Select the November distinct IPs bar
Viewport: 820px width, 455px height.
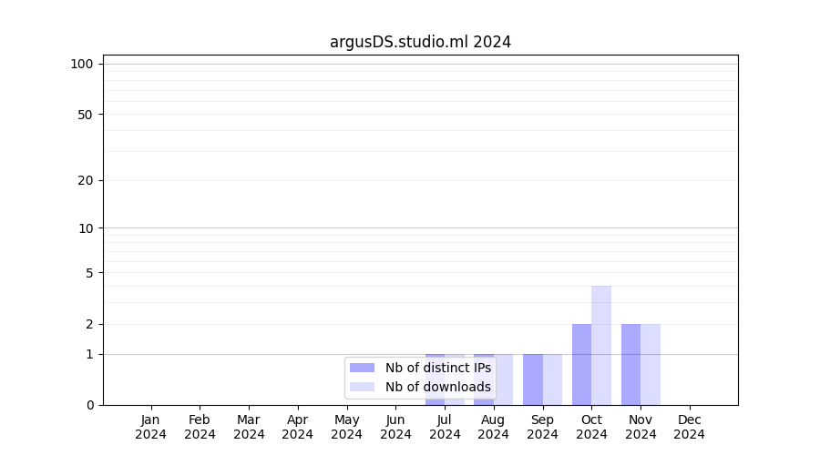click(630, 364)
